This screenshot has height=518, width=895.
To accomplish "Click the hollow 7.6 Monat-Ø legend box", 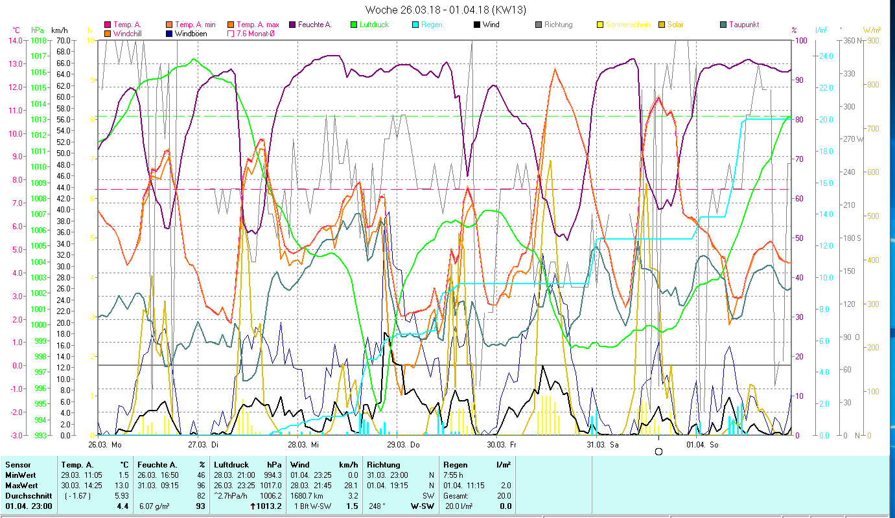I will pyautogui.click(x=230, y=33).
